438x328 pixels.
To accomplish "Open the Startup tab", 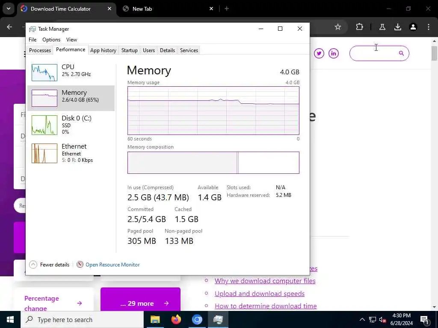I will pyautogui.click(x=129, y=50).
